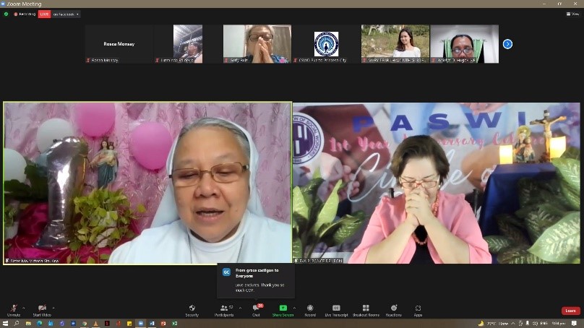Start Video from the meeting toolbar
Screen dimensions: 584x328
pos(42,308)
